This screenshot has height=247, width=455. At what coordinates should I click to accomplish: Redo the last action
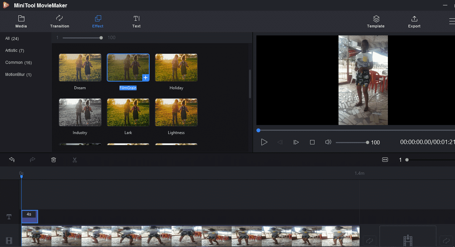tap(33, 160)
